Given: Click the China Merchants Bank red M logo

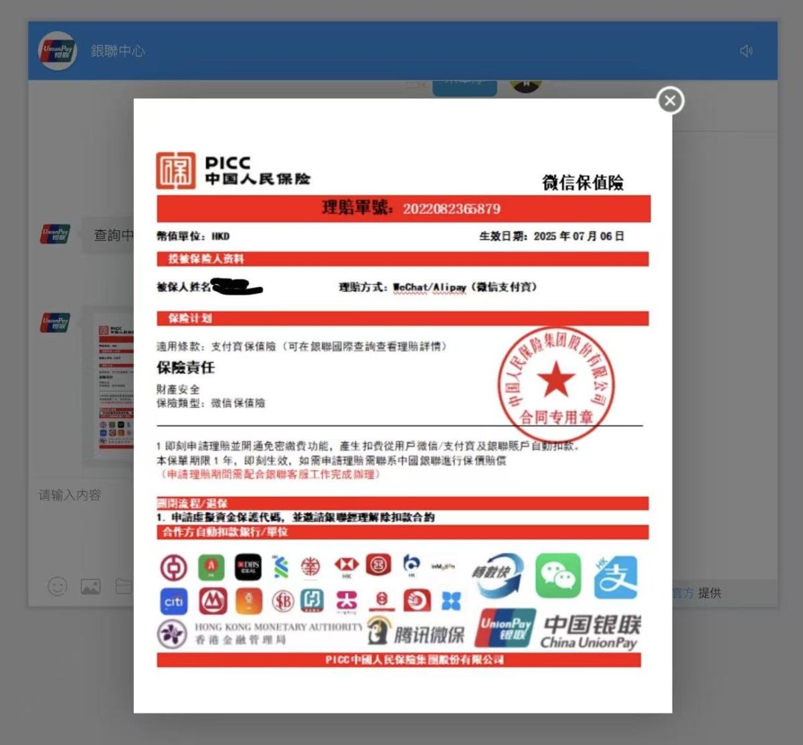Looking at the screenshot, I should [212, 601].
